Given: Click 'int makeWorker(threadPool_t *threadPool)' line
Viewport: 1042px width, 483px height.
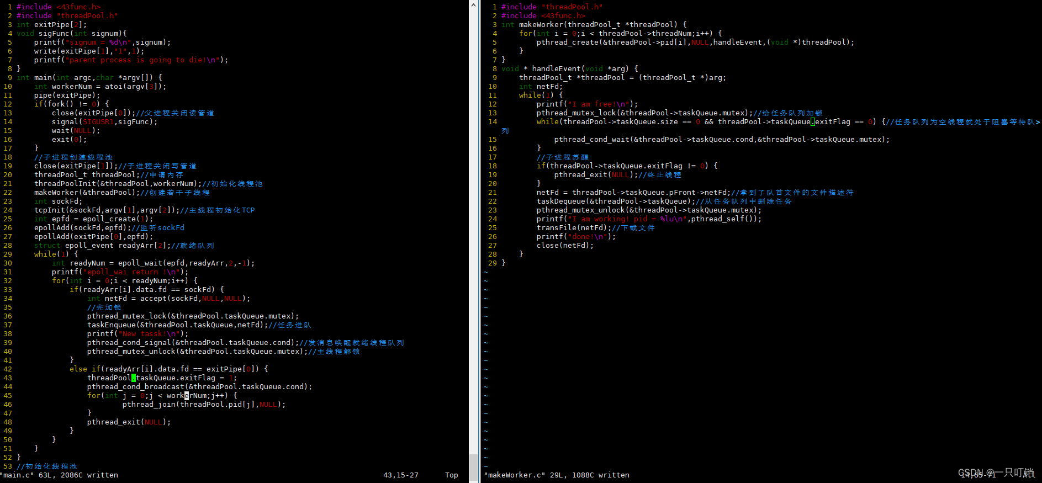Looking at the screenshot, I should [x=594, y=24].
